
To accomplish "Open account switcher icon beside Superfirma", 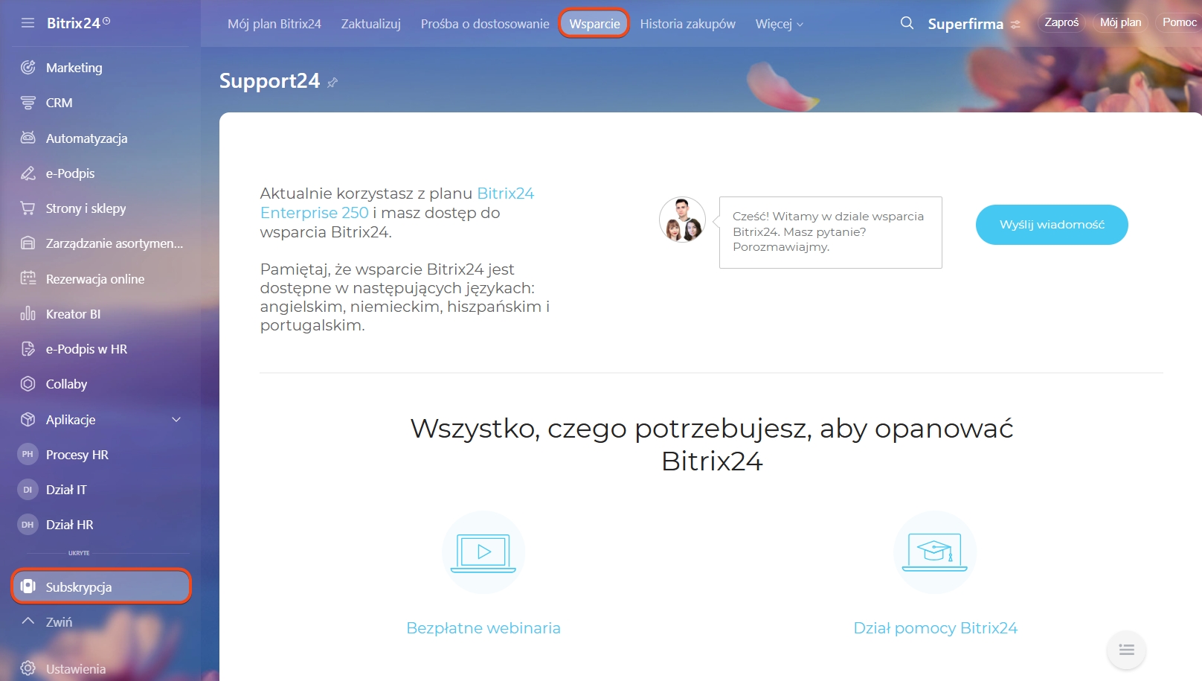I will coord(1015,25).
